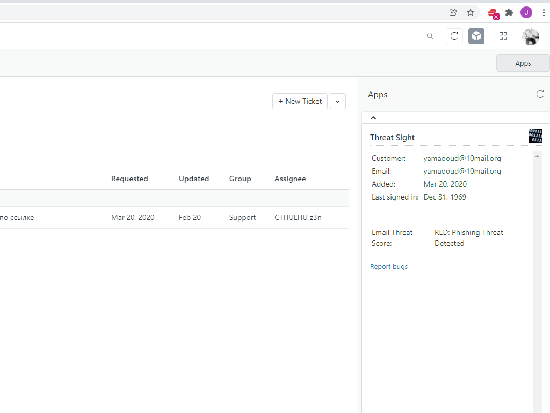Open the Report bugs link
The image size is (550, 413).
coord(389,267)
